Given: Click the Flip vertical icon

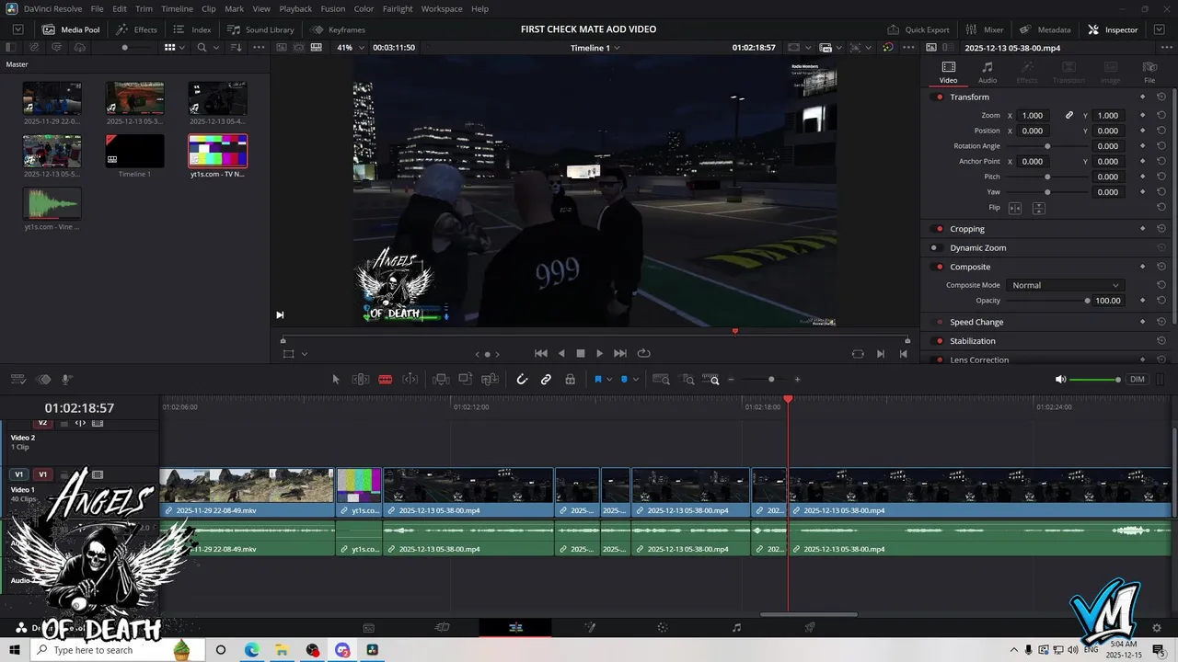Looking at the screenshot, I should 1038,208.
